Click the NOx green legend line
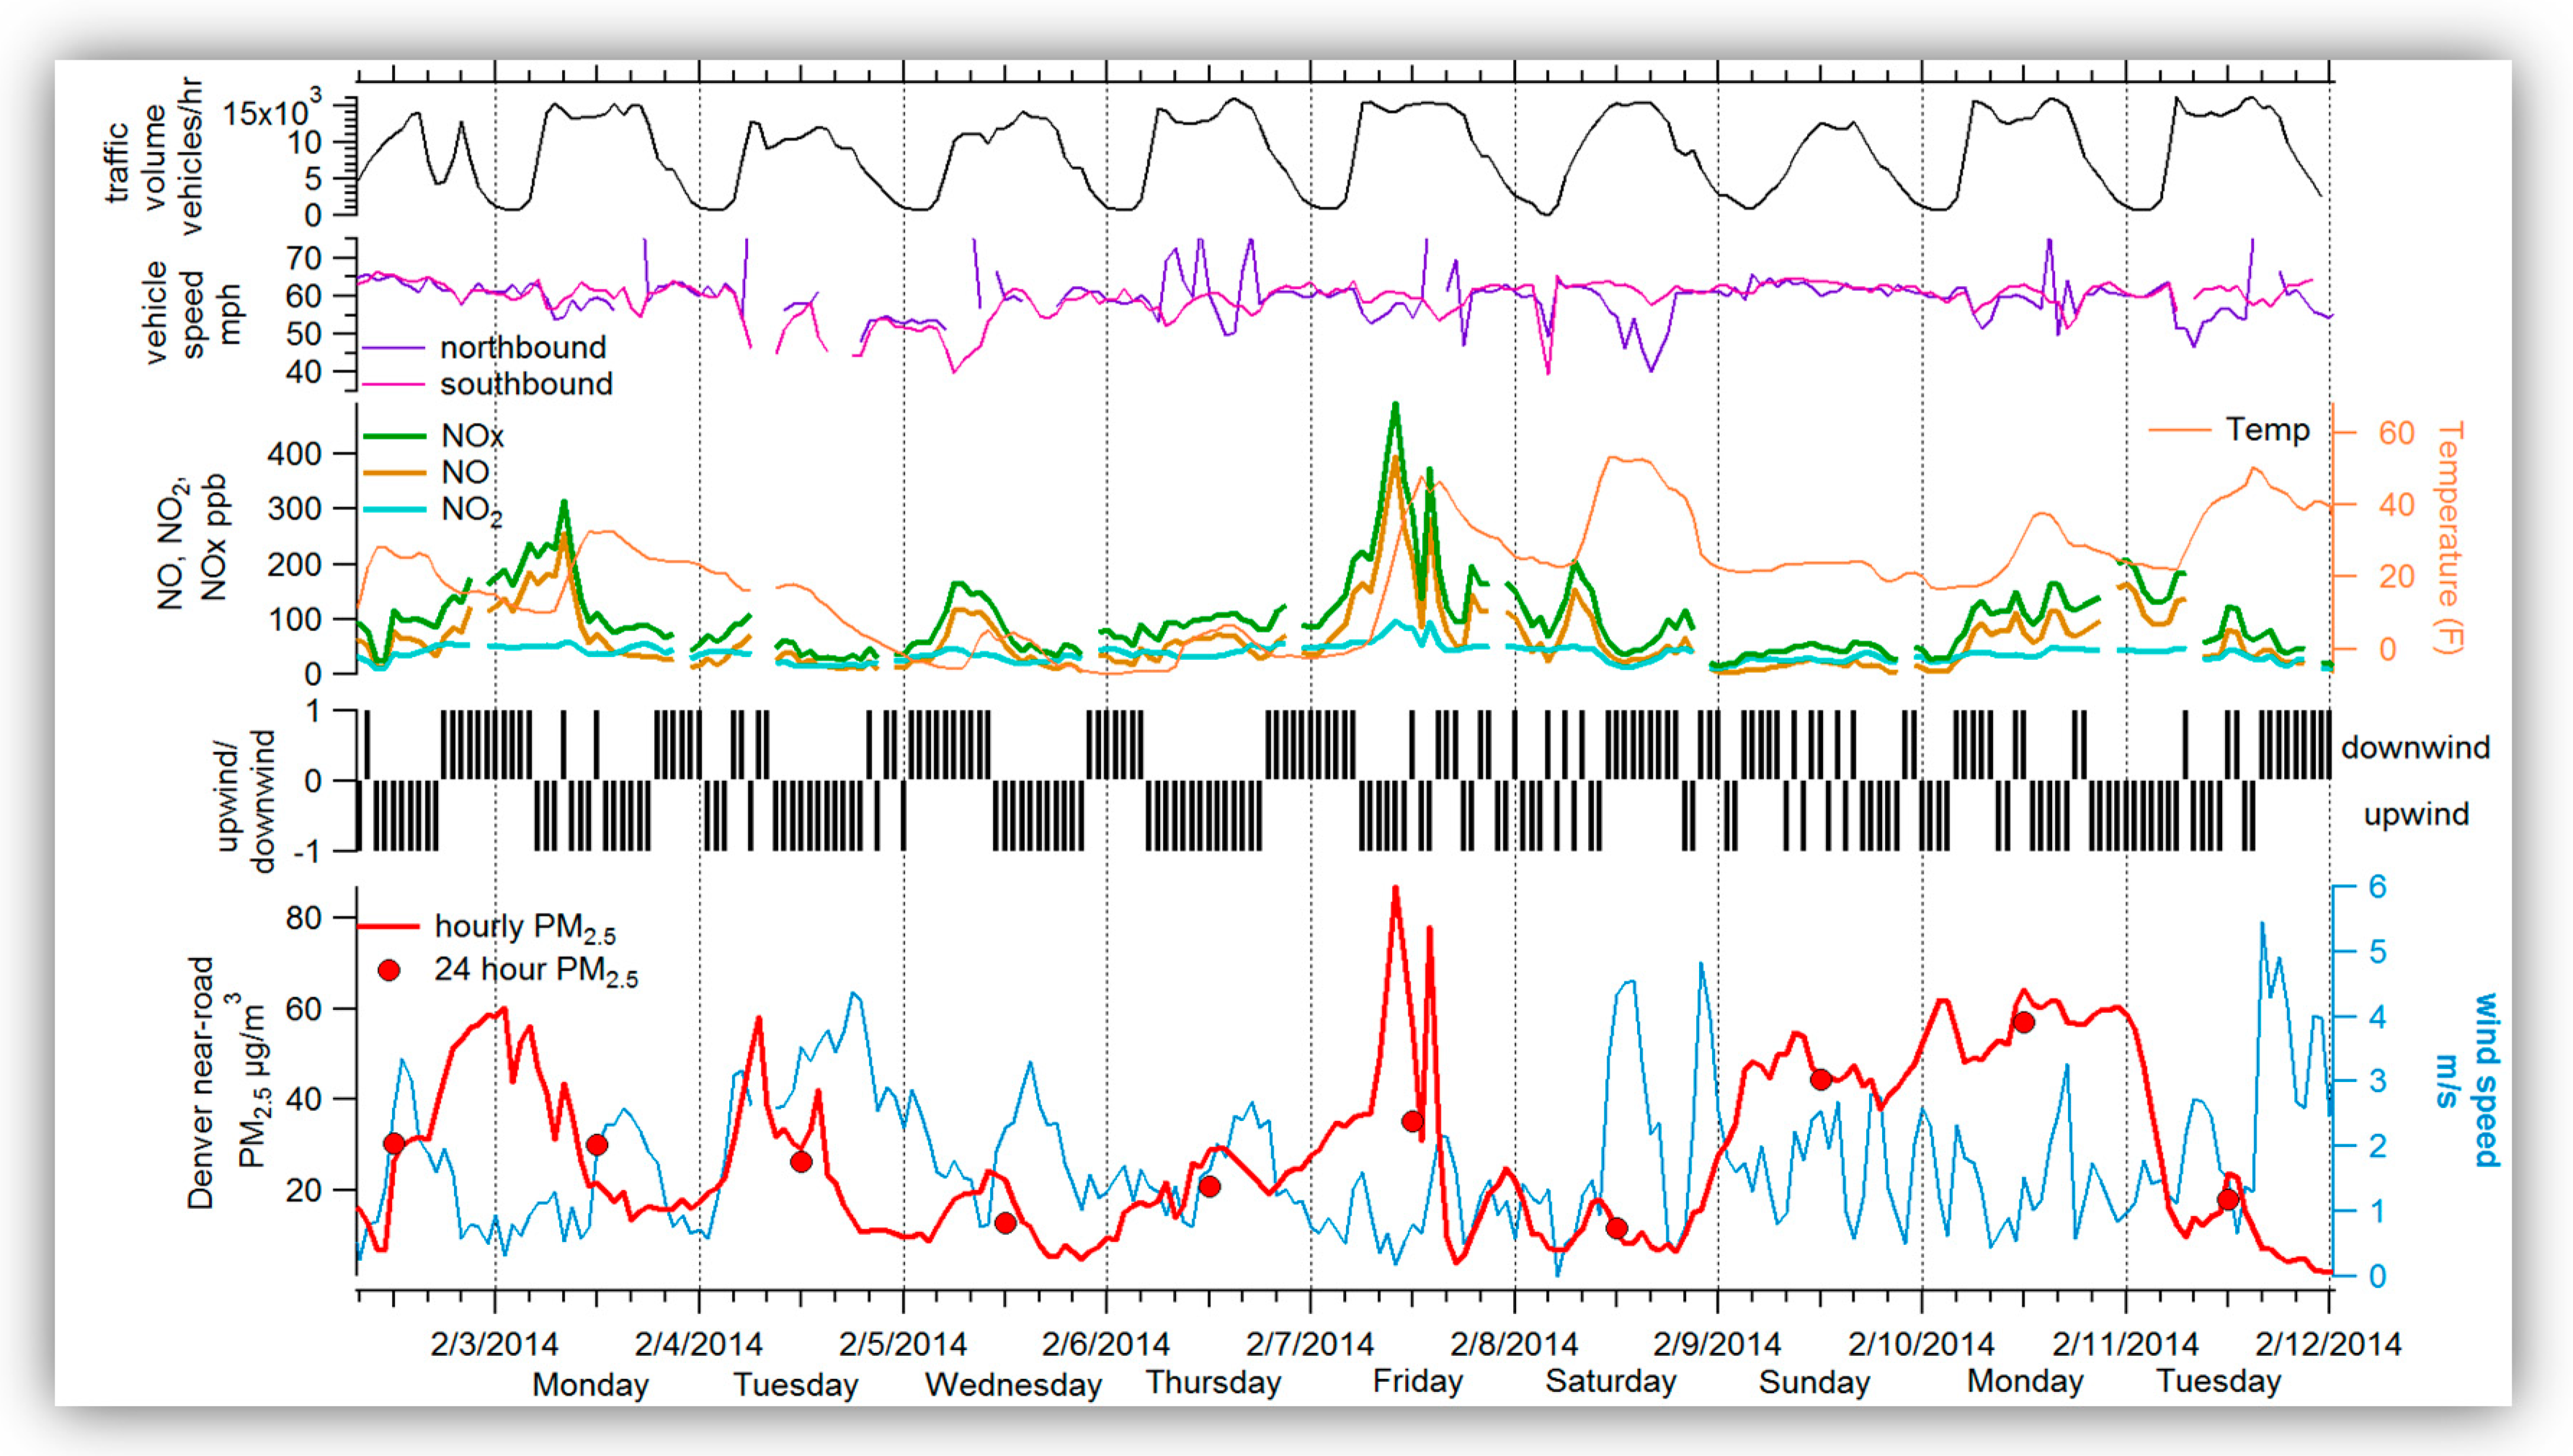The width and height of the screenshot is (2573, 1456). coord(394,436)
